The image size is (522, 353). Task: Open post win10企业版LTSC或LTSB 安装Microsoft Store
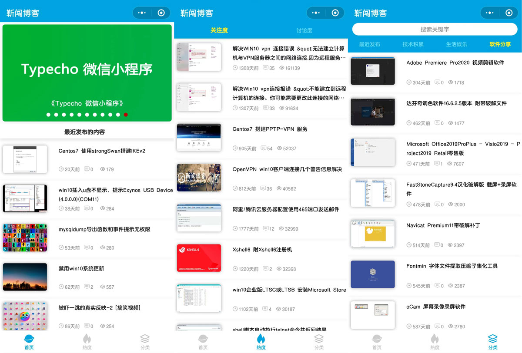pos(289,290)
